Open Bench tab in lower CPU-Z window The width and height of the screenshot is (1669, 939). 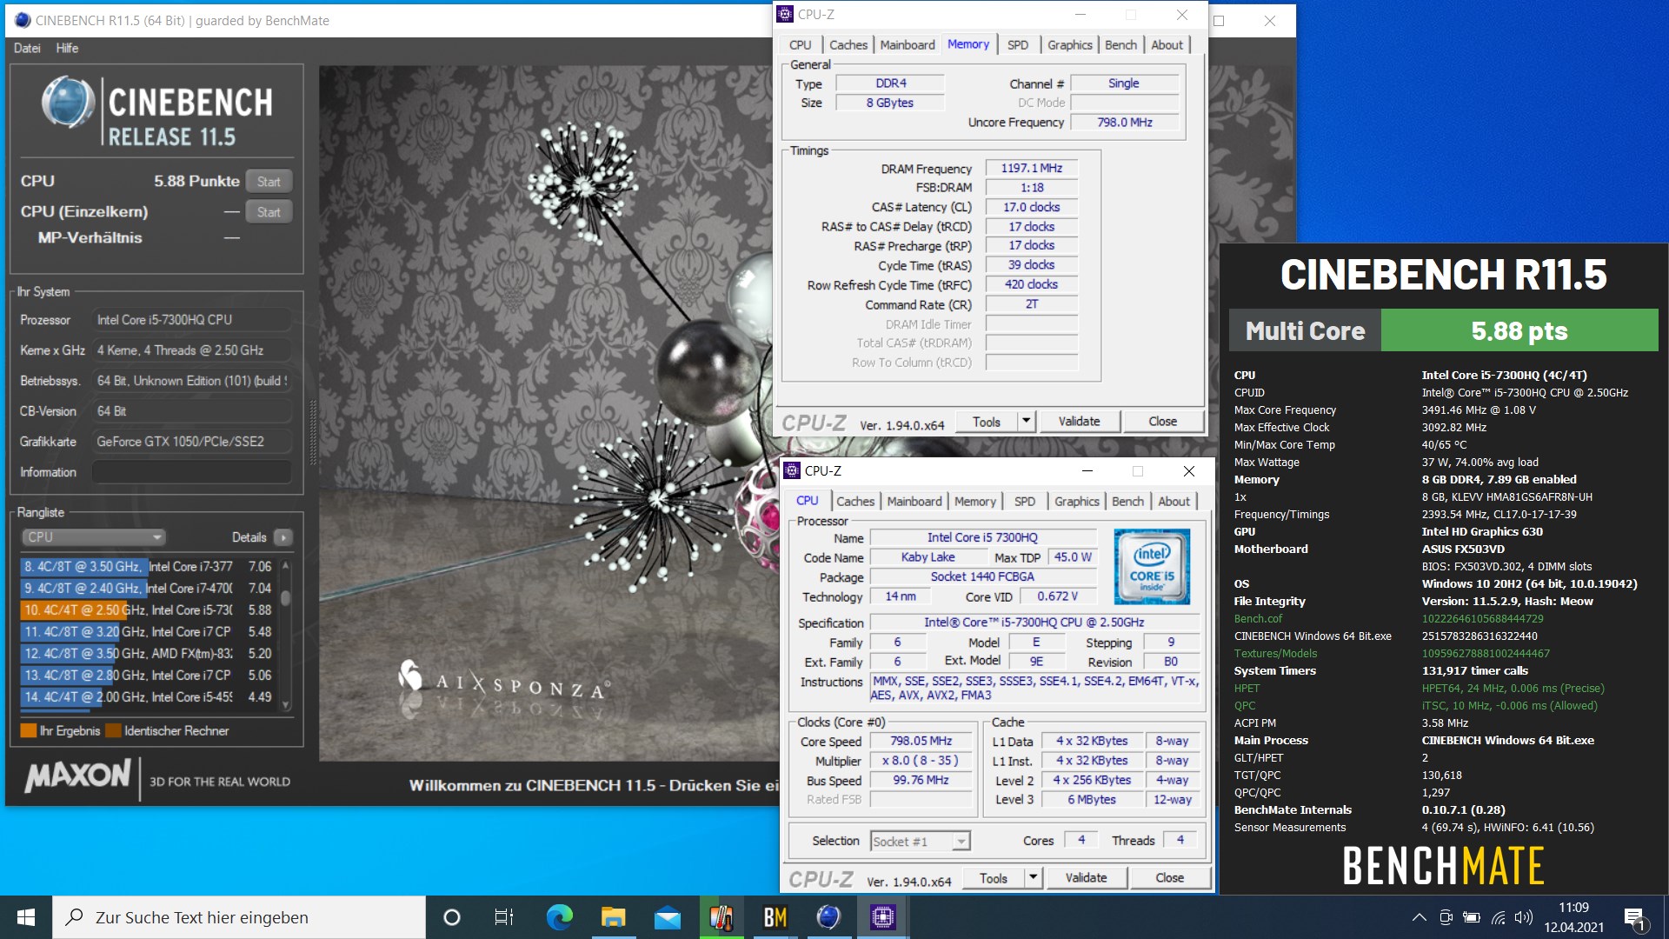click(x=1127, y=502)
